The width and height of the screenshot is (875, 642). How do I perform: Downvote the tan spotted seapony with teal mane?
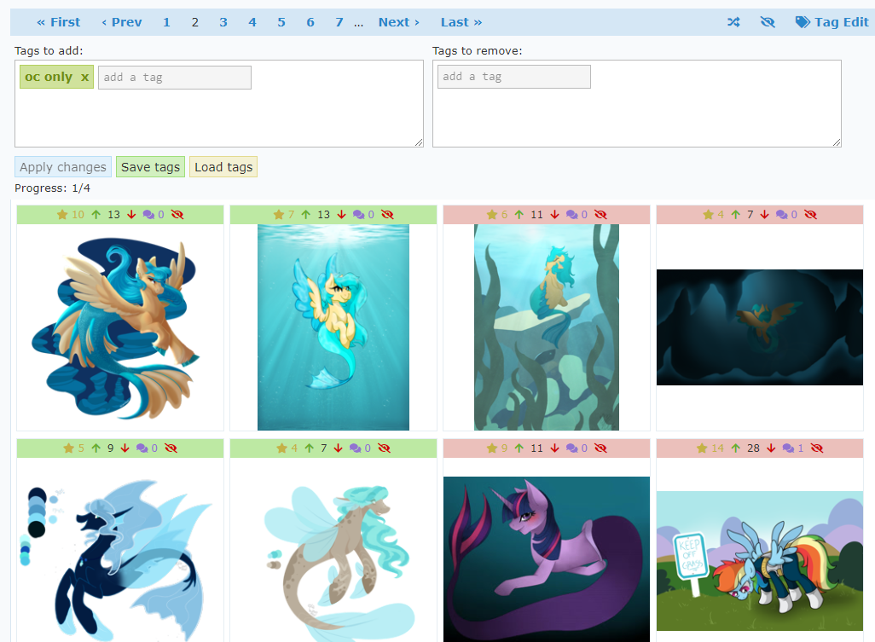339,448
